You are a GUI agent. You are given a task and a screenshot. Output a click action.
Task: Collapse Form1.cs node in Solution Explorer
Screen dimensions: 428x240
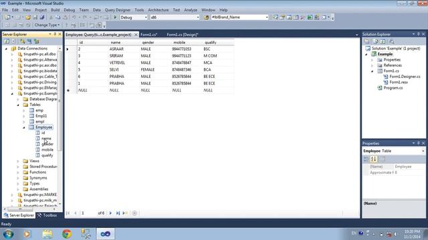(372, 71)
